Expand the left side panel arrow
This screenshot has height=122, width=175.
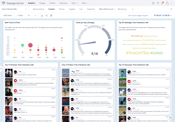click(1, 69)
